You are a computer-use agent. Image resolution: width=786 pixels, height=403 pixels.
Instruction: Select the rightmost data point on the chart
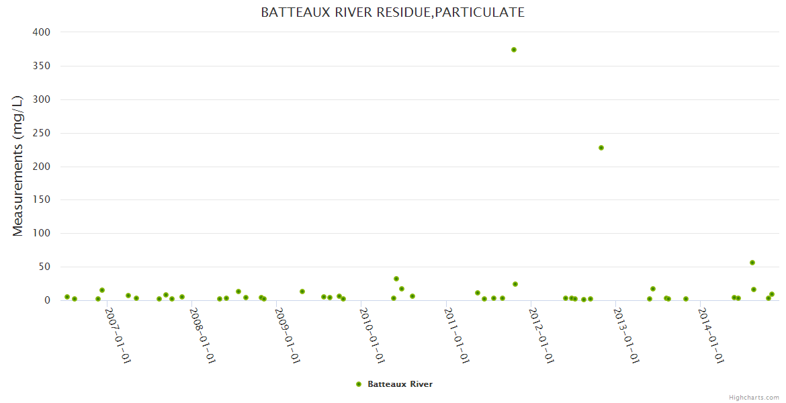tap(772, 294)
